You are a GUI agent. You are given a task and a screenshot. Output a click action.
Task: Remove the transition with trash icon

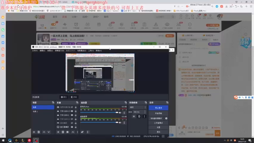[139, 116]
